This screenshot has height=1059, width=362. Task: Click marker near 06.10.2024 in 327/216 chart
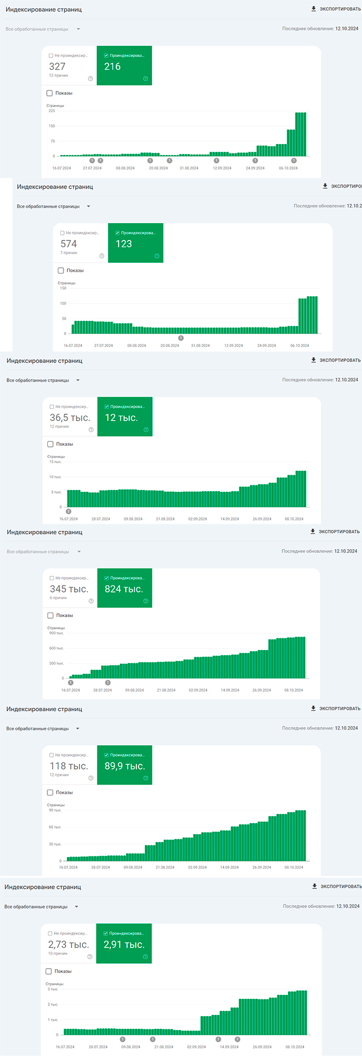point(294,161)
